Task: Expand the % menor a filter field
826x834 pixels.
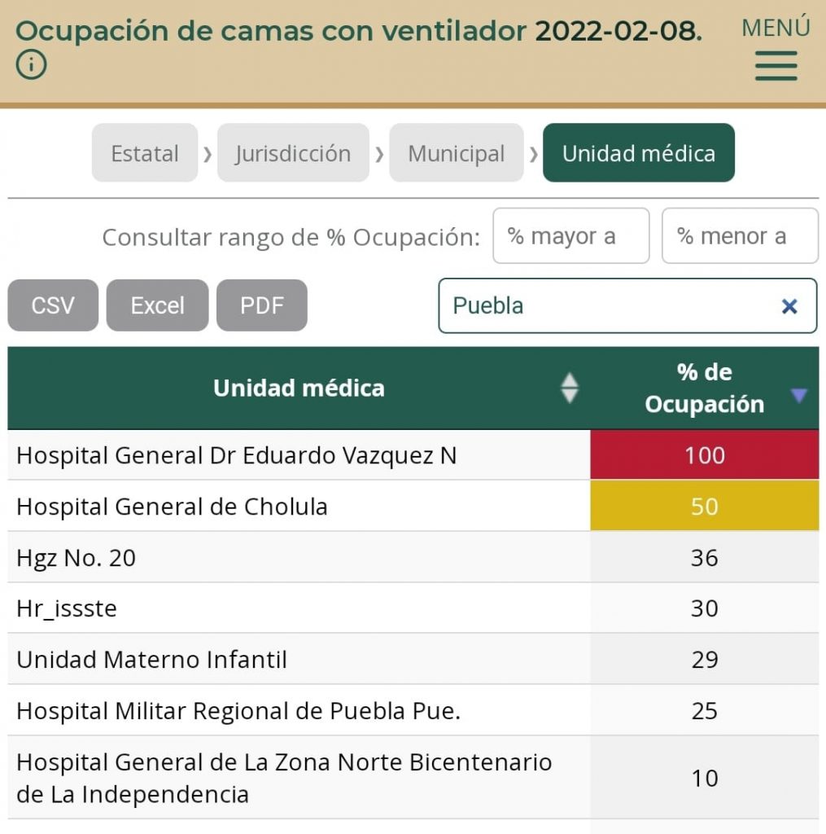Action: pyautogui.click(x=740, y=235)
